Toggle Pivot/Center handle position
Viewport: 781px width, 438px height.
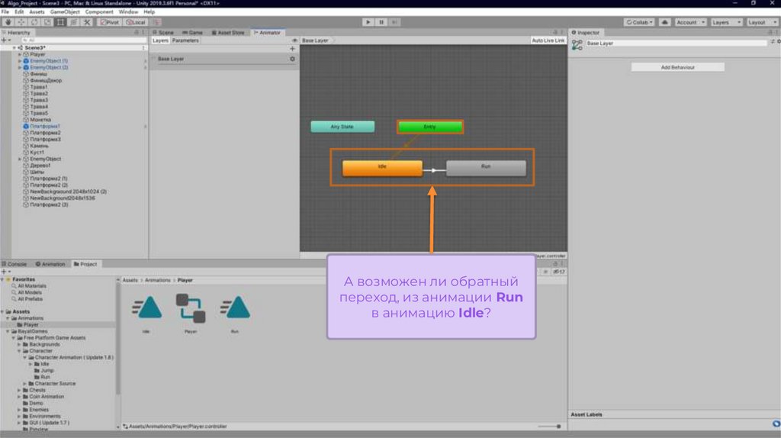pos(109,22)
